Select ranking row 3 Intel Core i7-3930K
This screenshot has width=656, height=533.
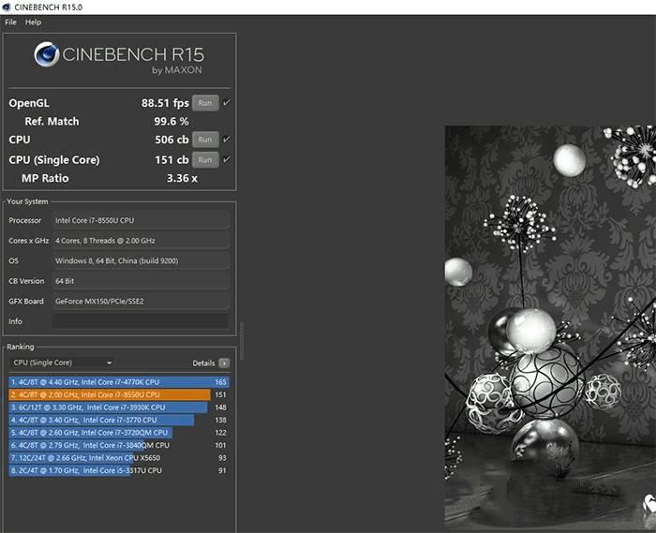(x=119, y=407)
